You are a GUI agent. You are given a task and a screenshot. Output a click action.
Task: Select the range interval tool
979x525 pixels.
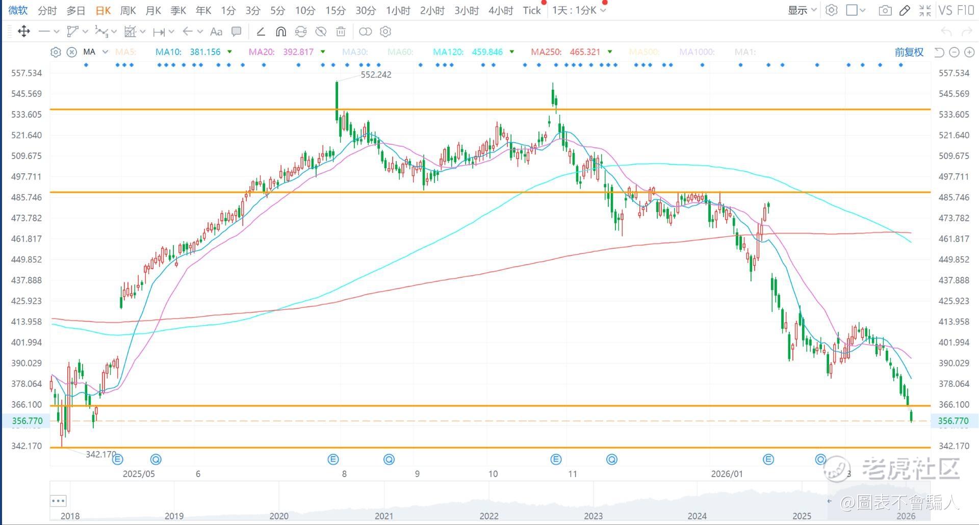pos(159,32)
